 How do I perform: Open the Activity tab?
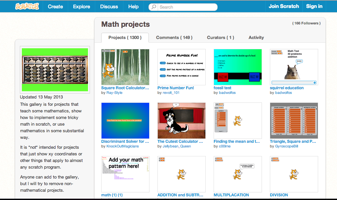pos(256,37)
